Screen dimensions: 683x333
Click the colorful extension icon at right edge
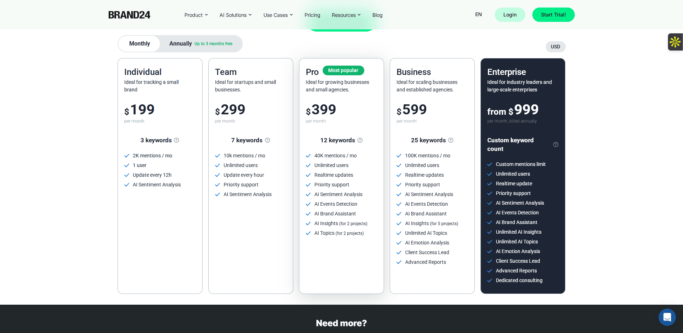tap(675, 42)
